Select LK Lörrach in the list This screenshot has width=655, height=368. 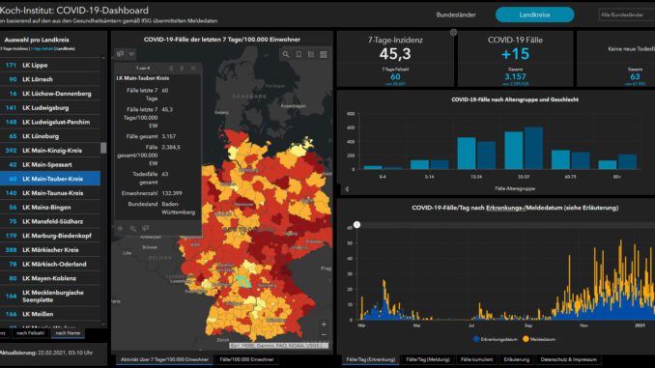tap(50, 79)
